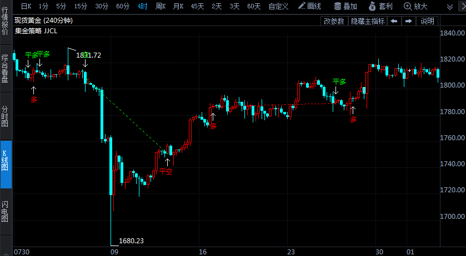Viewport: 466px width, 256px height.
Task: Switch to the 周K weekly chart
Action: [161, 6]
